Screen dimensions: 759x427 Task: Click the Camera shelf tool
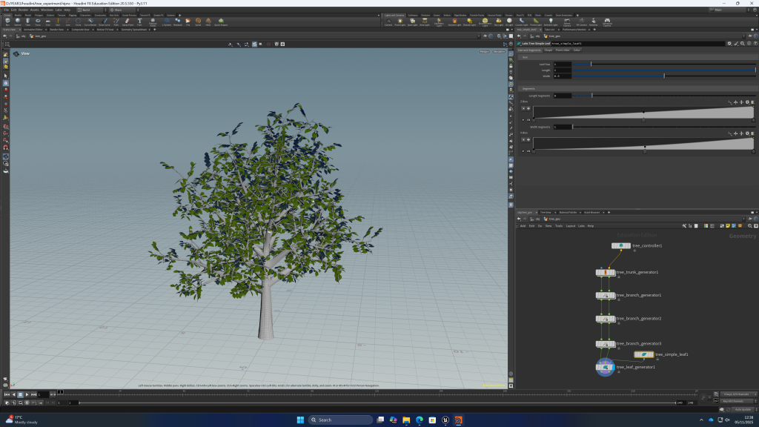click(x=388, y=21)
